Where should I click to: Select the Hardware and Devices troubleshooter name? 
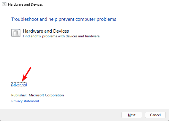click(46, 31)
